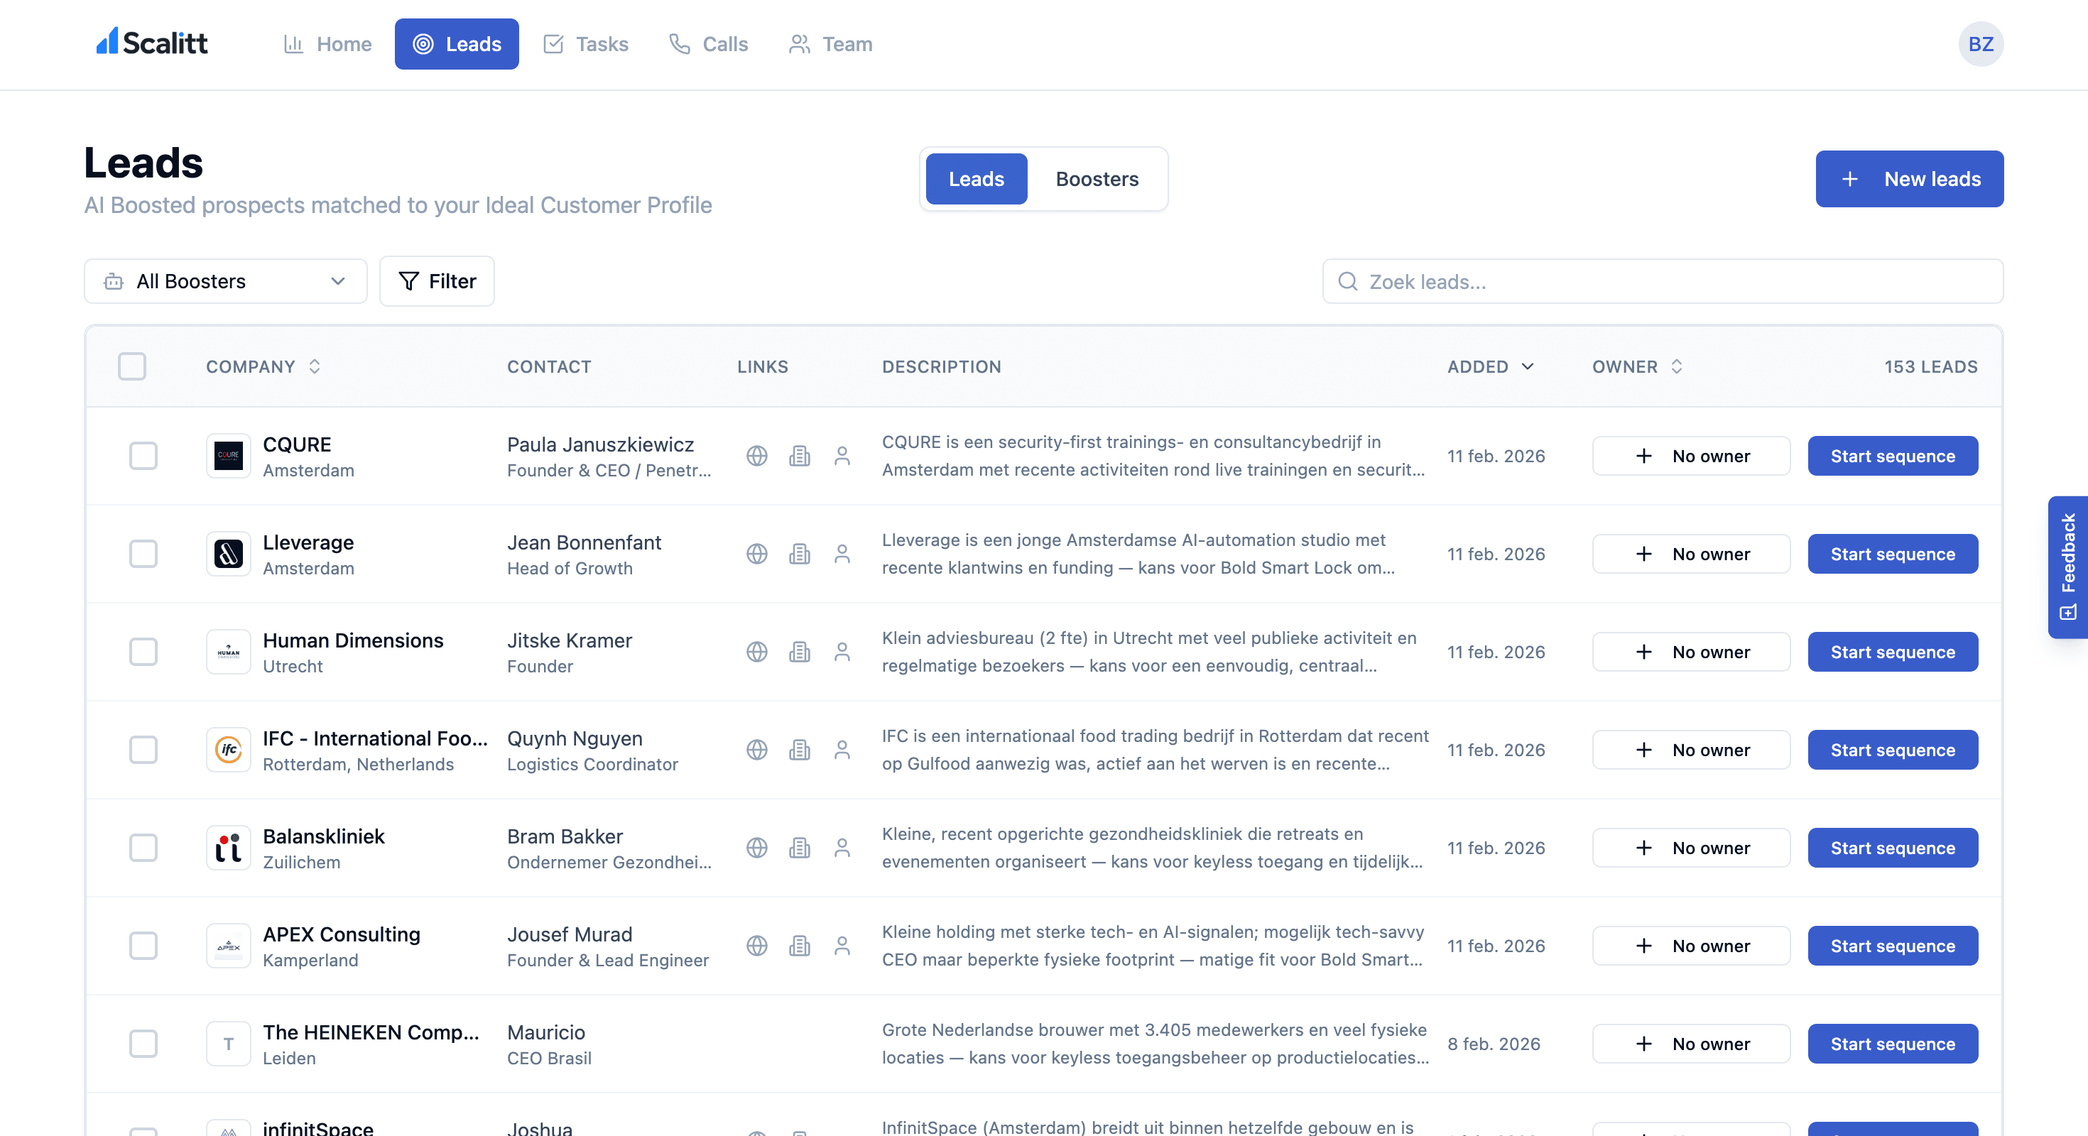Select all leads using the header checkbox
The width and height of the screenshot is (2088, 1136).
[131, 366]
